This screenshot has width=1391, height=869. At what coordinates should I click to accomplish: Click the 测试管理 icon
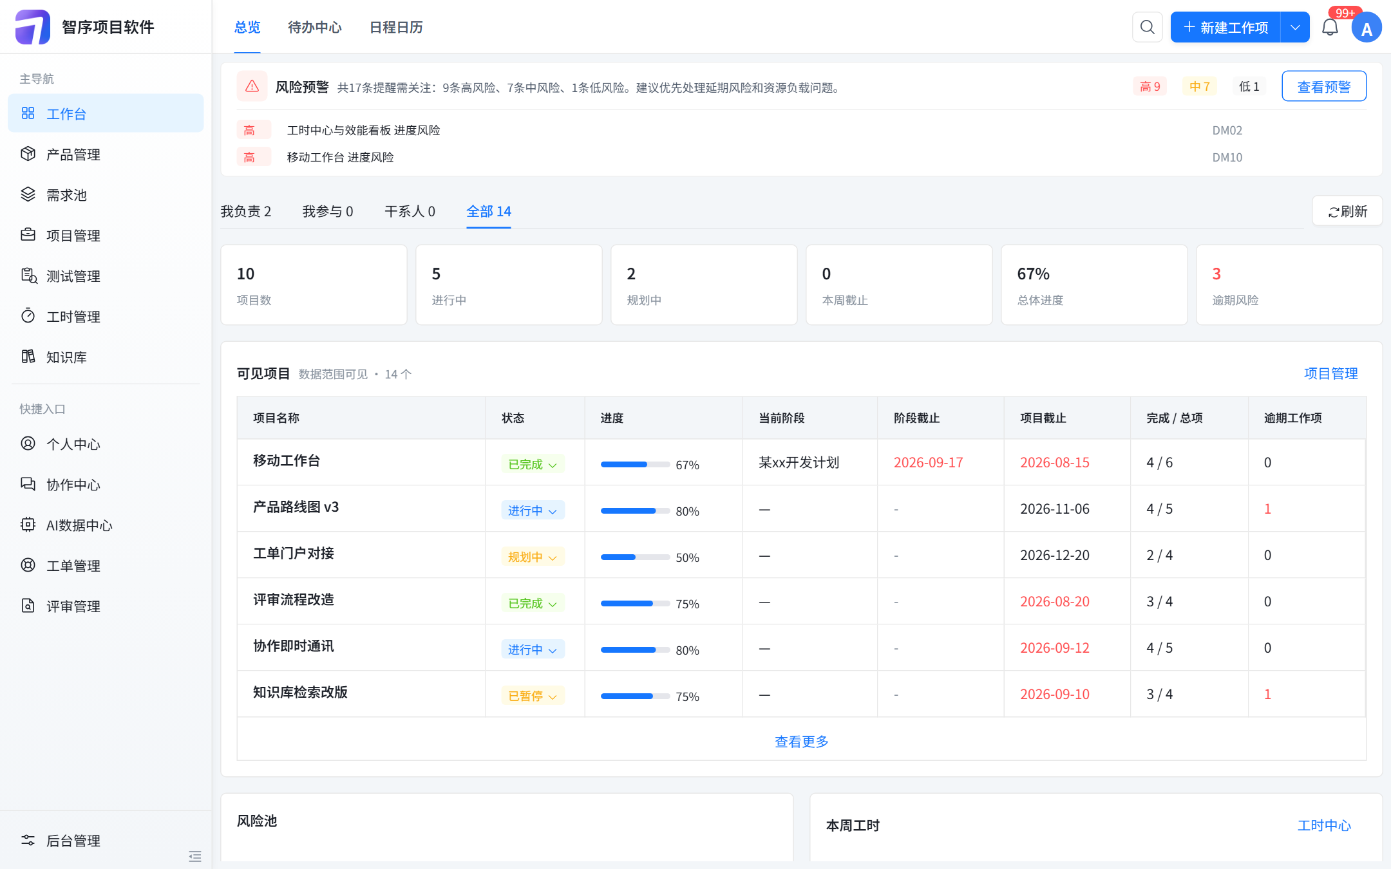coord(28,276)
